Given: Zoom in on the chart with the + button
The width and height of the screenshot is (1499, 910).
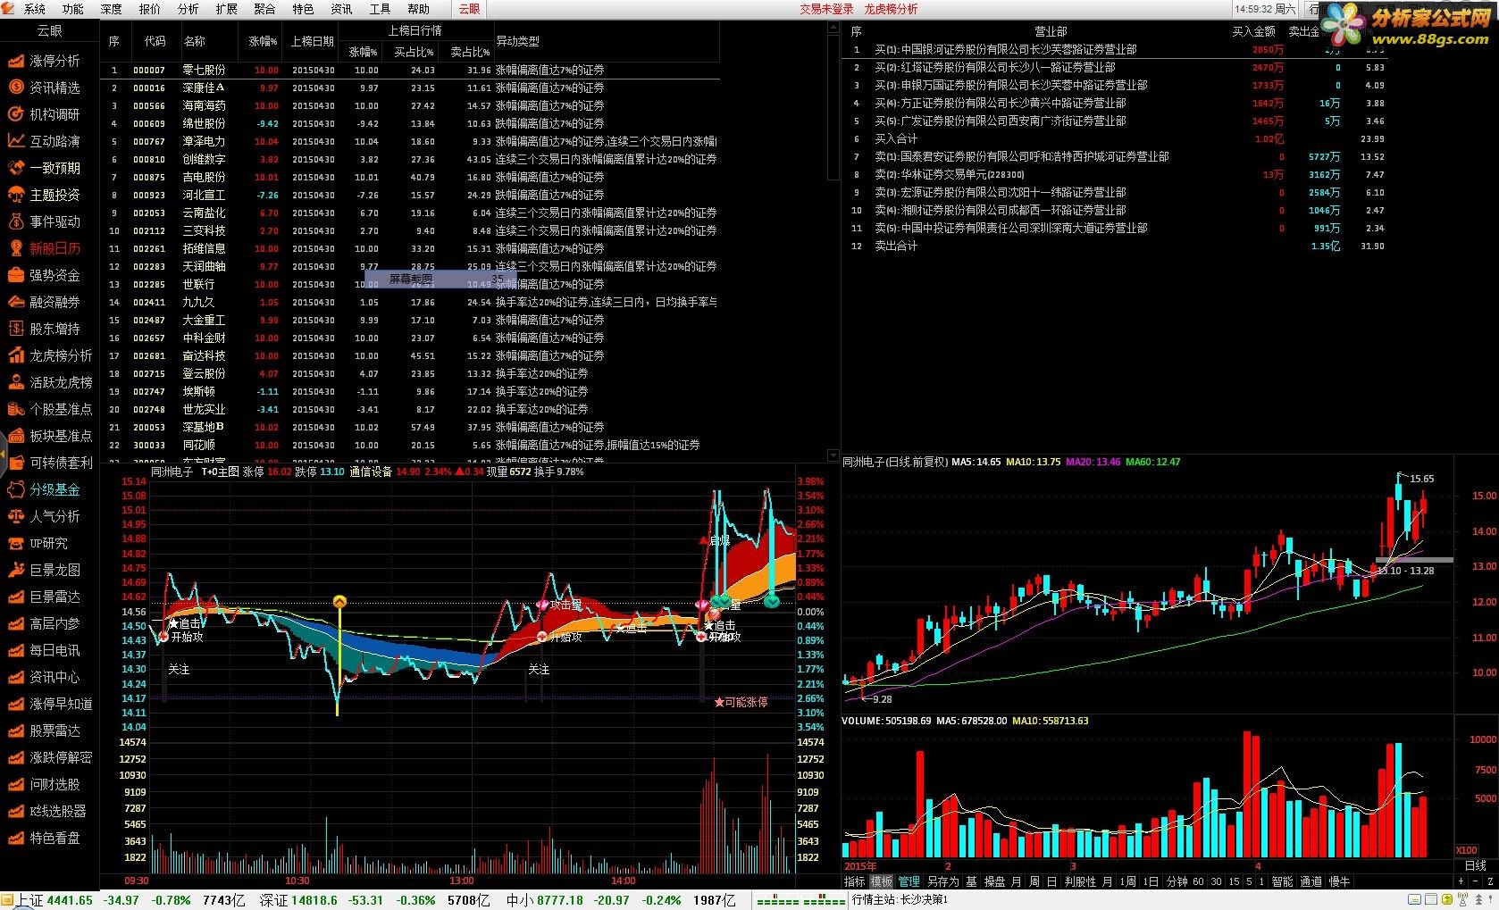Looking at the screenshot, I should coord(1461,881).
